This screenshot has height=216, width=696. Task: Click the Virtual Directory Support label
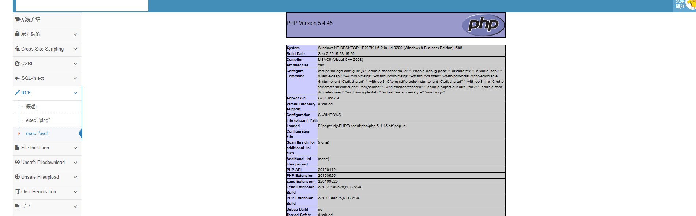pyautogui.click(x=301, y=107)
